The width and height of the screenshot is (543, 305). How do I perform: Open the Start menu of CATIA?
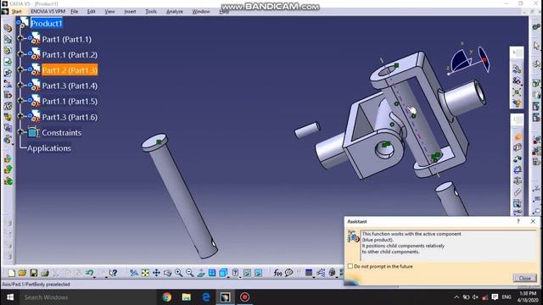click(x=16, y=11)
